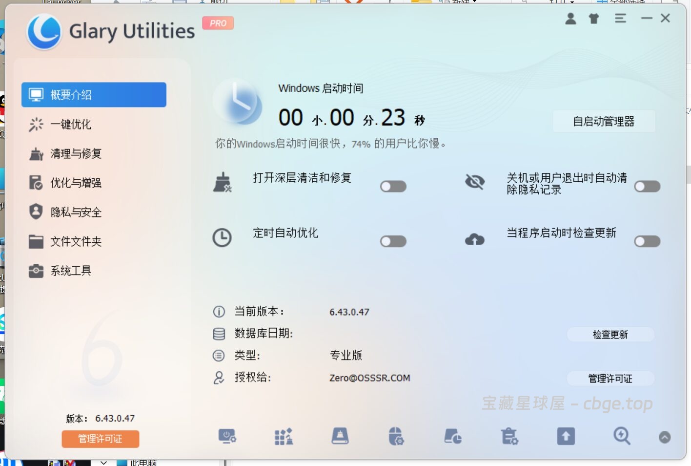Turn on 定时自动优化 switch
691x466 pixels.
coord(393,241)
